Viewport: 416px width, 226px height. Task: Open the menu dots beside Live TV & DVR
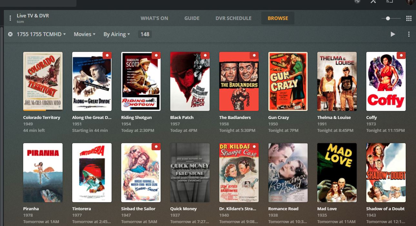coord(11,18)
